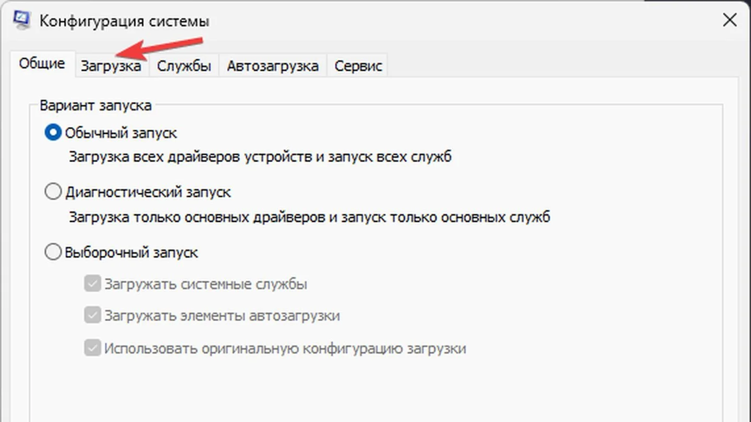Open the Загрузка tab
The width and height of the screenshot is (751, 422).
pyautogui.click(x=111, y=66)
